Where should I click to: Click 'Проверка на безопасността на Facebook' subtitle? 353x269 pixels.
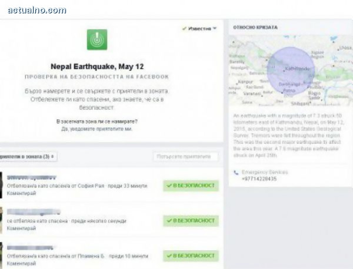97,77
